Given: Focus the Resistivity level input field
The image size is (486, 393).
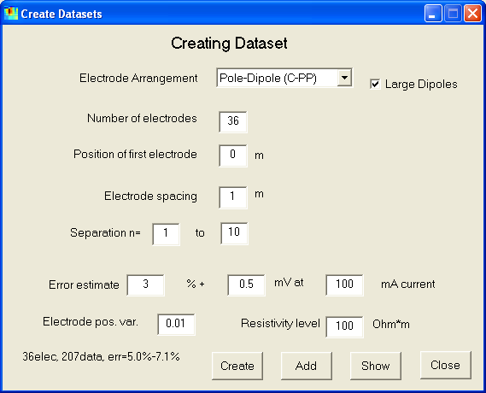Looking at the screenshot, I should (344, 327).
